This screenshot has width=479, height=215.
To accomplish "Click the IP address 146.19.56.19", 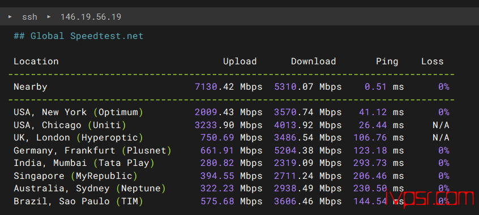I will pos(91,17).
